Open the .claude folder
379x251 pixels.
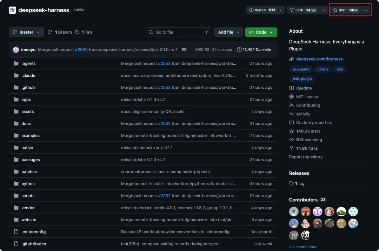point(28,75)
